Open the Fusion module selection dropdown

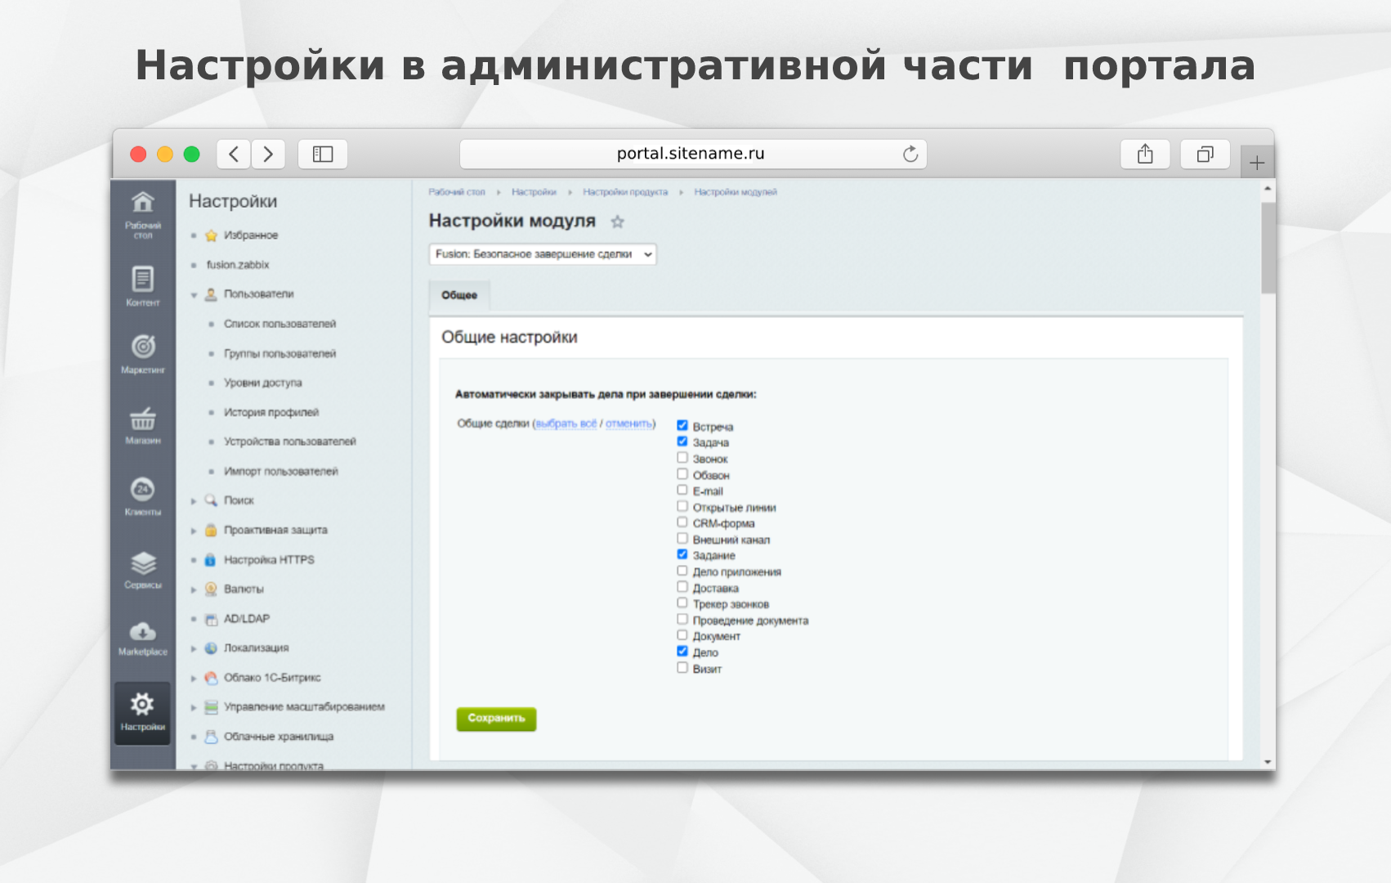point(542,254)
